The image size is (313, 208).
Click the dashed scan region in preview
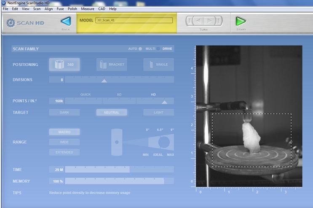[x=251, y=140]
